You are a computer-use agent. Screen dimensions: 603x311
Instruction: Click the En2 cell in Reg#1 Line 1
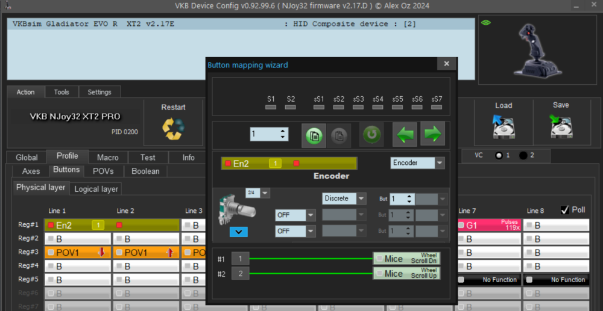(112, 225)
